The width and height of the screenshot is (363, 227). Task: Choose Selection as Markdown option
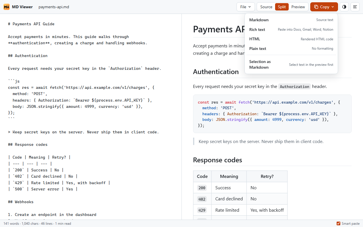291,64
